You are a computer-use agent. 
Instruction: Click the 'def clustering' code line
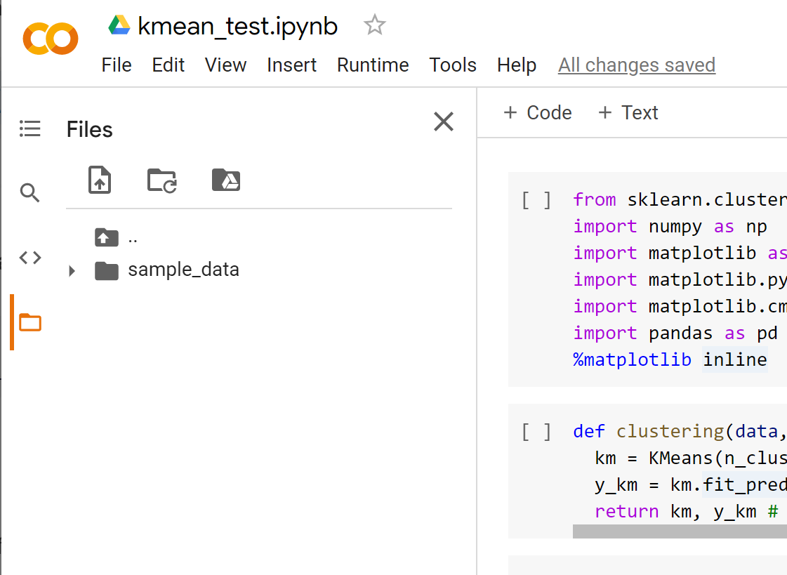(680, 432)
